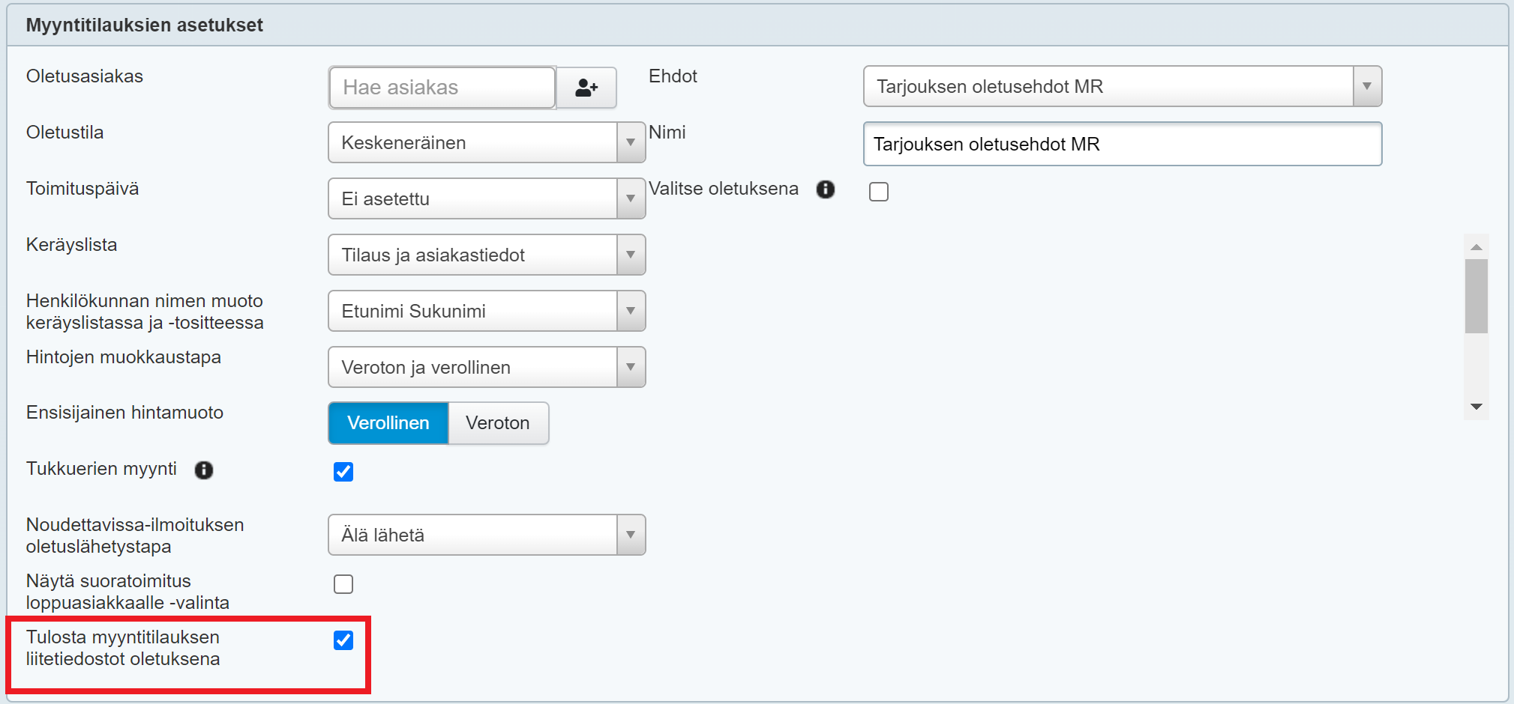Viewport: 1514px width, 704px height.
Task: Open the Oletustila dropdown
Action: click(x=486, y=142)
